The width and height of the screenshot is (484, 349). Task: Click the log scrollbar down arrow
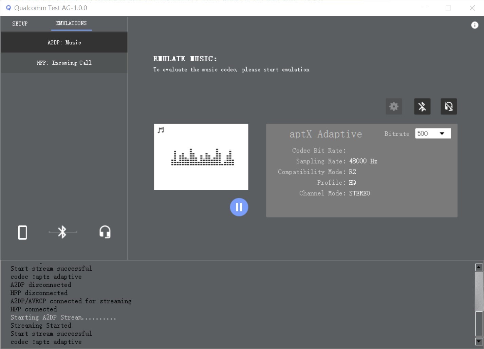(479, 341)
